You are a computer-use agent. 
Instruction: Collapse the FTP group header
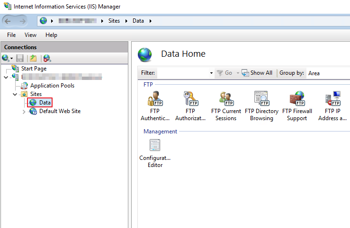tap(148, 85)
